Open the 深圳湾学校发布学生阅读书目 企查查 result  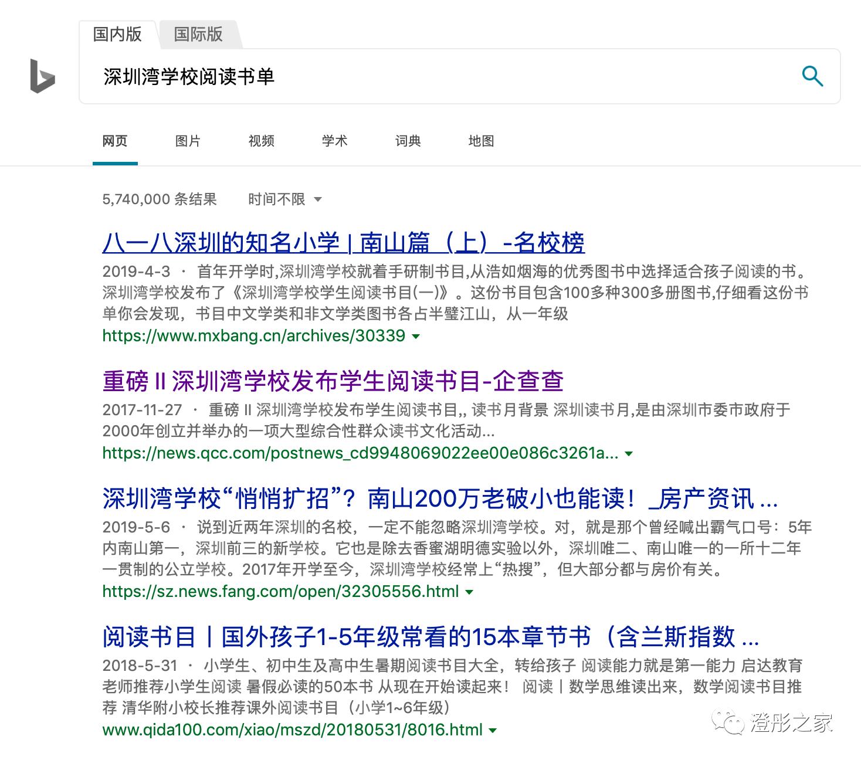pyautogui.click(x=332, y=381)
